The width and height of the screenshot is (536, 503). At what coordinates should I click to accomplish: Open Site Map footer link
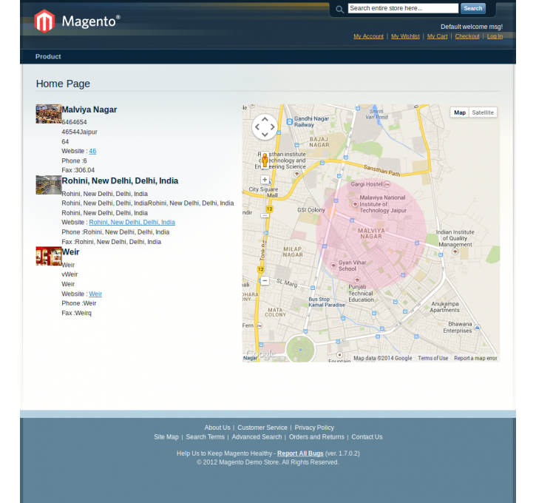pyautogui.click(x=166, y=437)
